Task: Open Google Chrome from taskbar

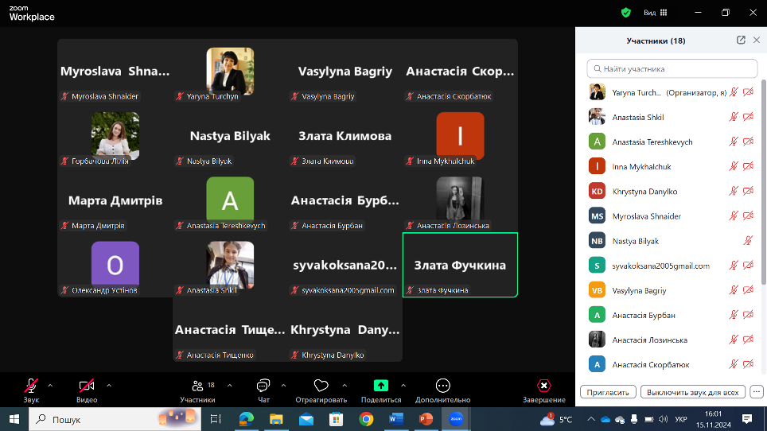Action: coord(366,419)
